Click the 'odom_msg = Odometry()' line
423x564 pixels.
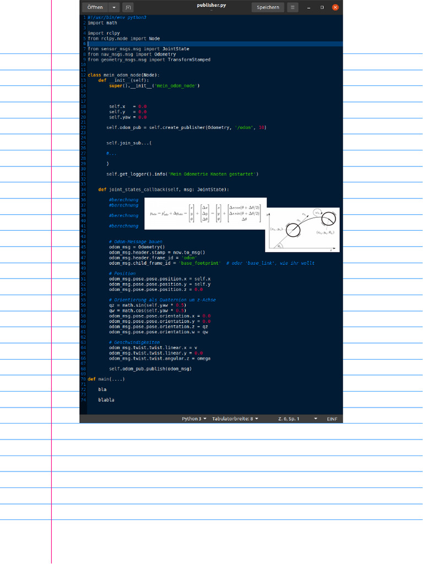click(x=137, y=247)
